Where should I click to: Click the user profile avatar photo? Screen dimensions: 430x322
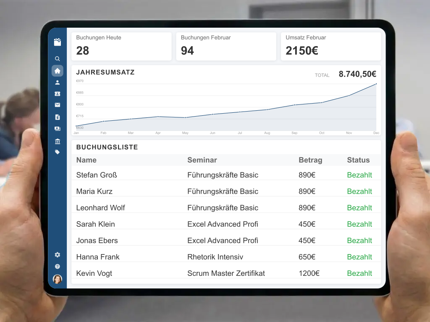click(x=58, y=279)
